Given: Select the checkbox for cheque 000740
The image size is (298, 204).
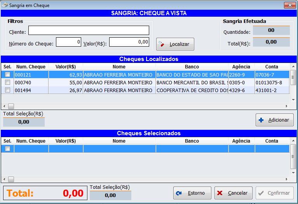Looking at the screenshot, I should [x=7, y=82].
